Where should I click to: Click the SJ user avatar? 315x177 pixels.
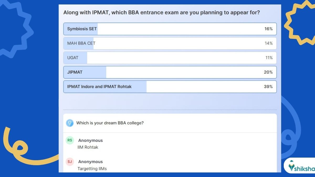[x=70, y=162]
